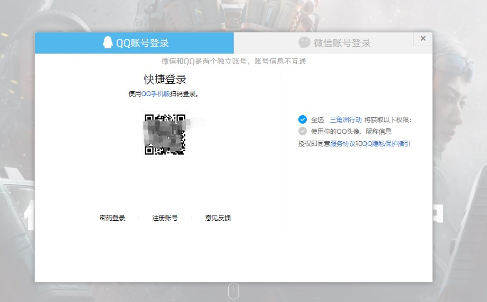This screenshot has width=487, height=302.
Task: Click the QQ penguin icon
Action: [x=108, y=42]
